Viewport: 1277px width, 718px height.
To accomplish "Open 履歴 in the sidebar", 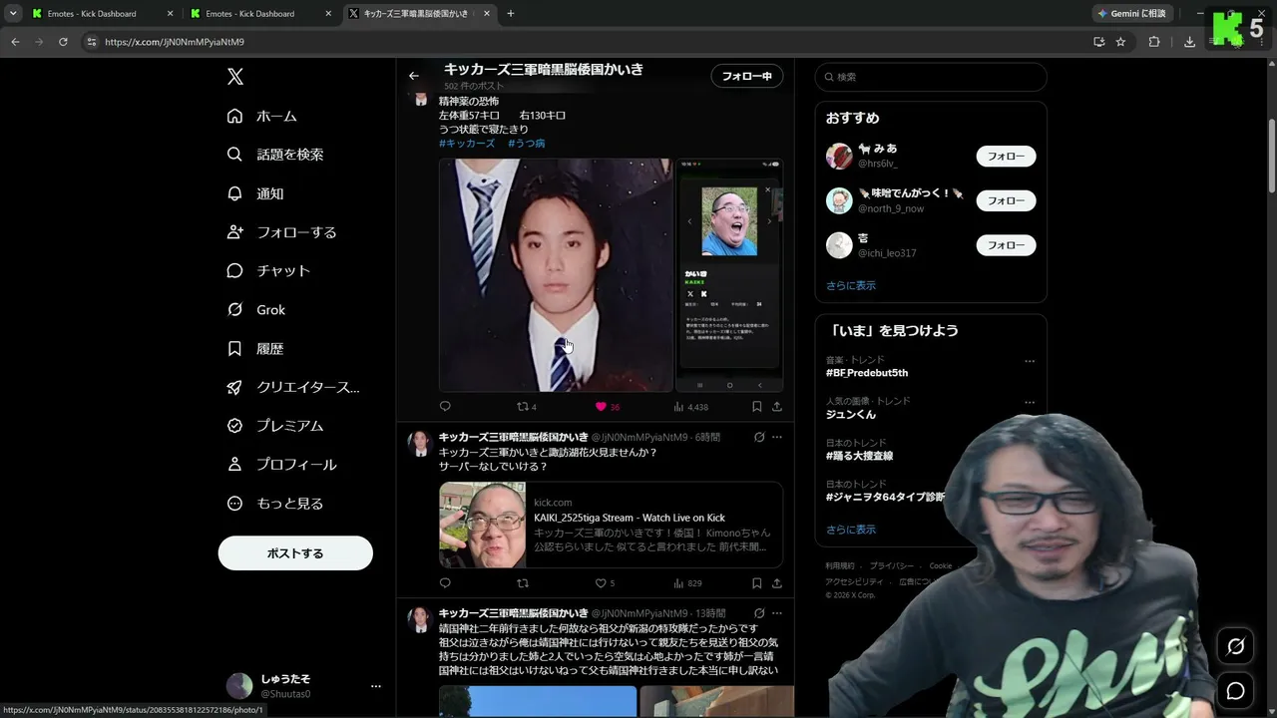I will coord(255,348).
